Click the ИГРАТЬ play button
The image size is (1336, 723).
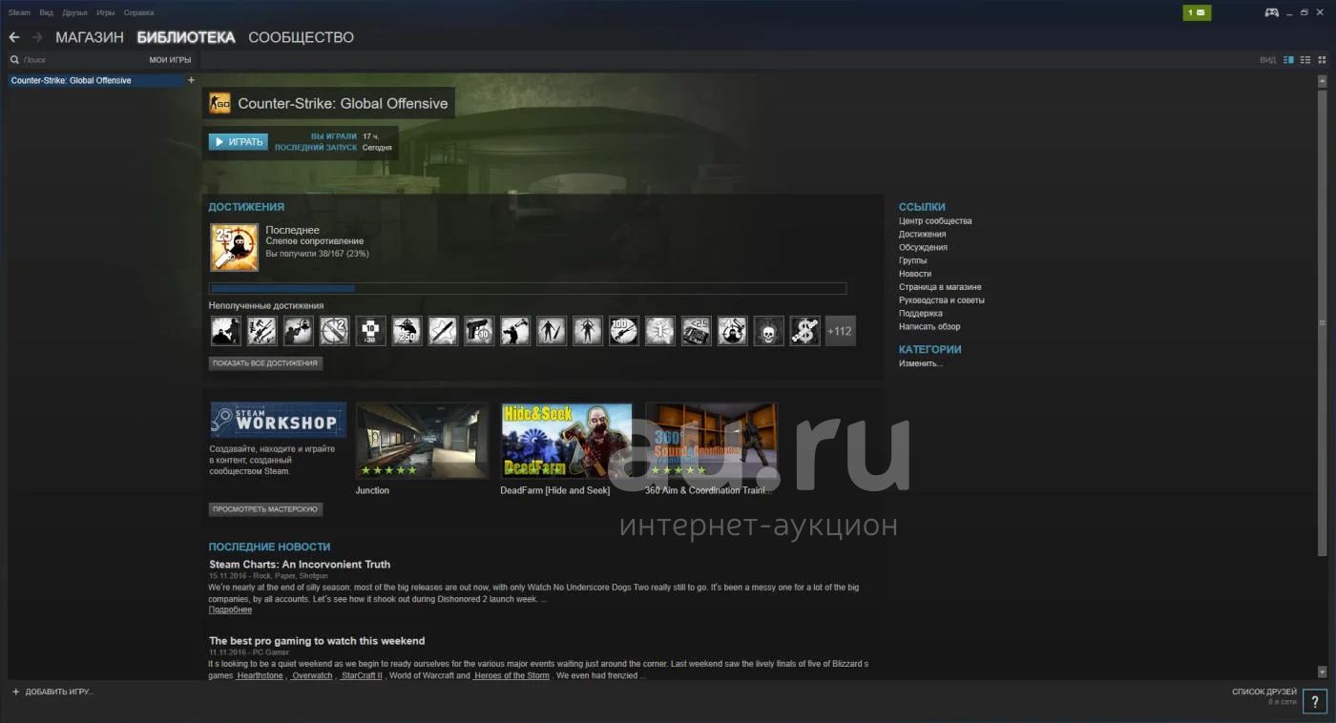click(238, 141)
